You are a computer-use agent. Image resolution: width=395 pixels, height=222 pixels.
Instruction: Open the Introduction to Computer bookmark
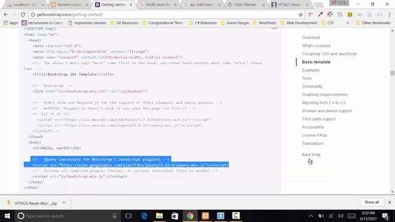click(43, 23)
